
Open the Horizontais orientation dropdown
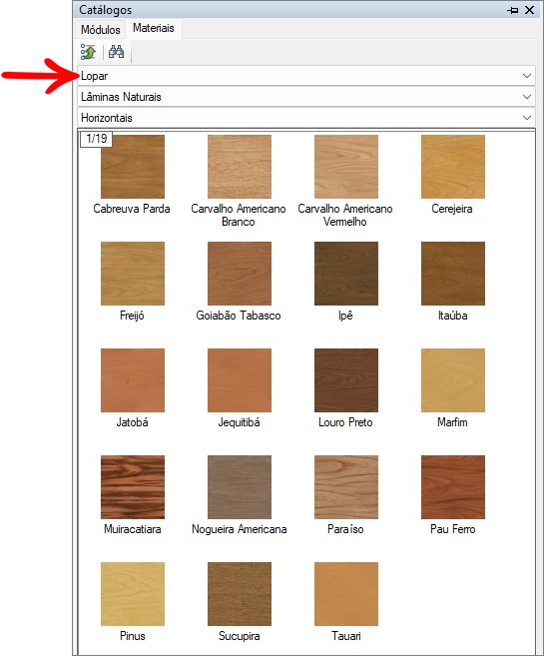[x=306, y=118]
